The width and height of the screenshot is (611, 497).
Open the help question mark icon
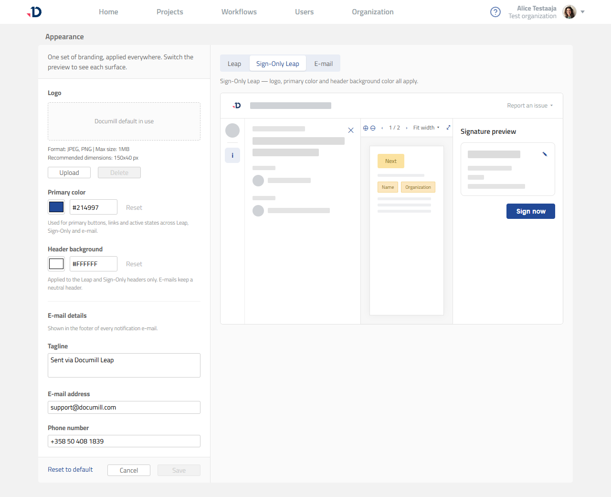coord(495,12)
